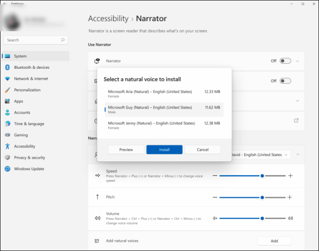319x251 pixels.
Task: Open Apps settings in sidebar
Action: pyautogui.click(x=36, y=101)
